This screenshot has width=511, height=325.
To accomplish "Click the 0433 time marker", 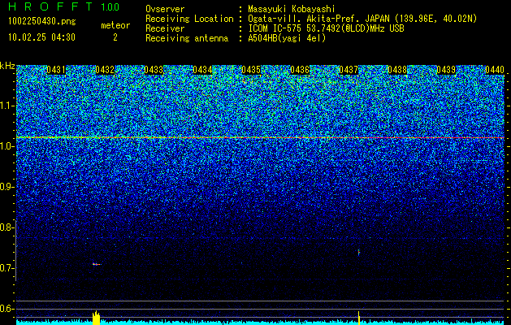I will point(154,70).
